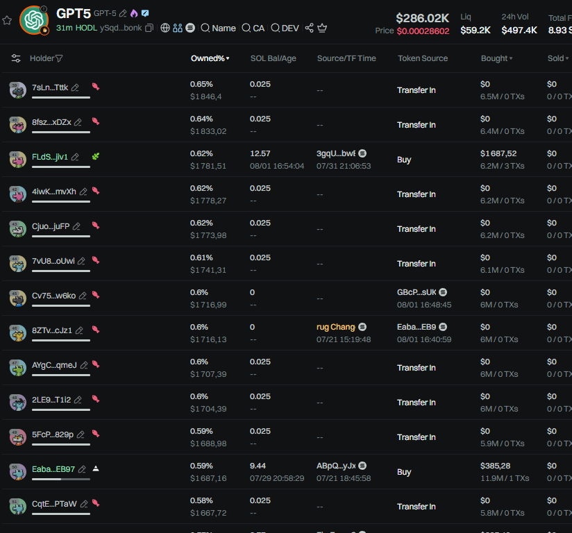Search the token by Name
This screenshot has height=533, width=572.
[x=218, y=28]
